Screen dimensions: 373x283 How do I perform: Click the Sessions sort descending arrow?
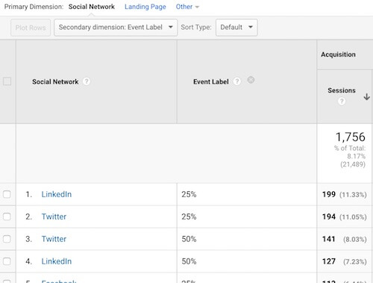coord(366,96)
